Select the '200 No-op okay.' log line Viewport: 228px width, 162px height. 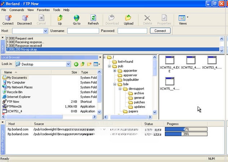point(113,50)
